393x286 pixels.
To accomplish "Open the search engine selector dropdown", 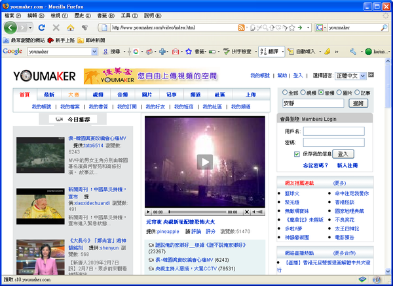I will (325, 27).
